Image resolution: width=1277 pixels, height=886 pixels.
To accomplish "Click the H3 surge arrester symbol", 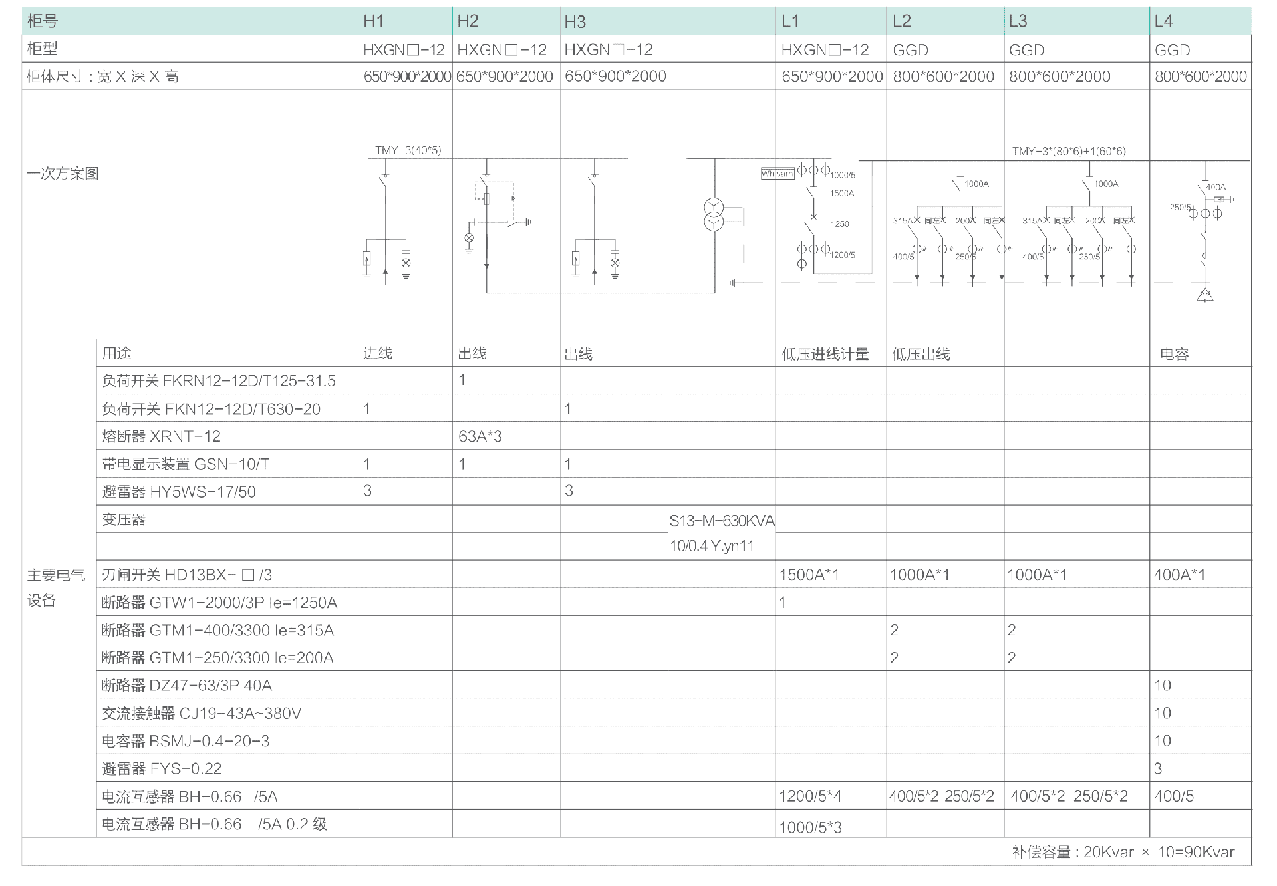I will click(576, 259).
